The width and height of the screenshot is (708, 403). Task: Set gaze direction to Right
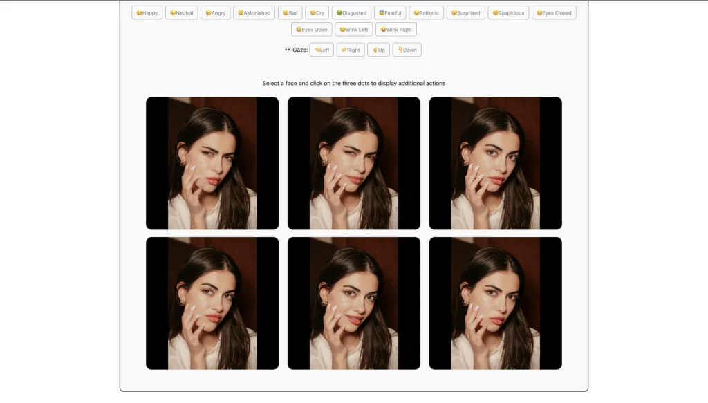(351, 49)
